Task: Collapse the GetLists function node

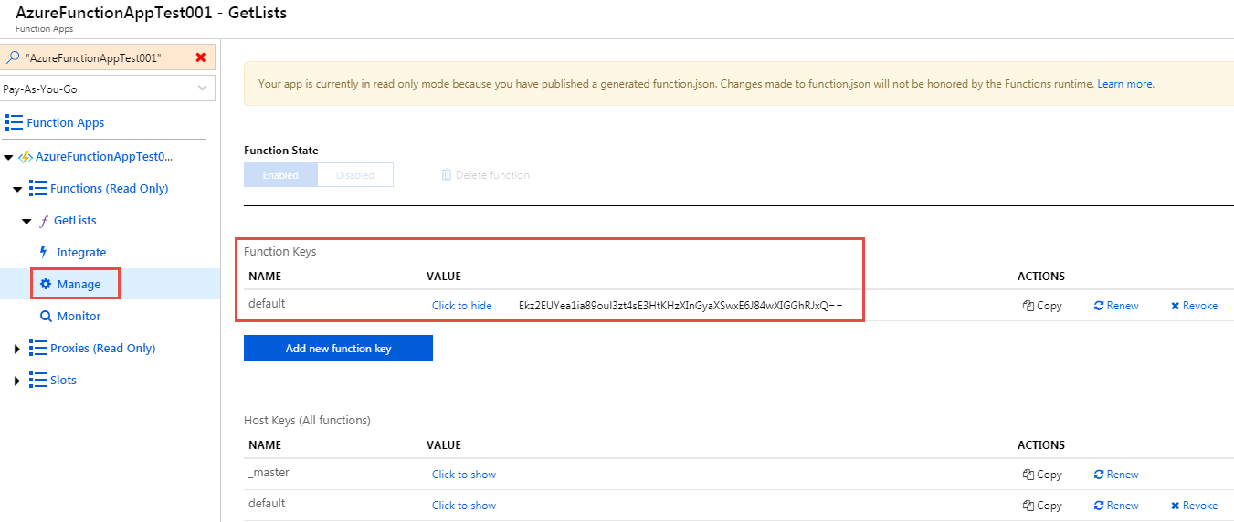Action: point(26,221)
